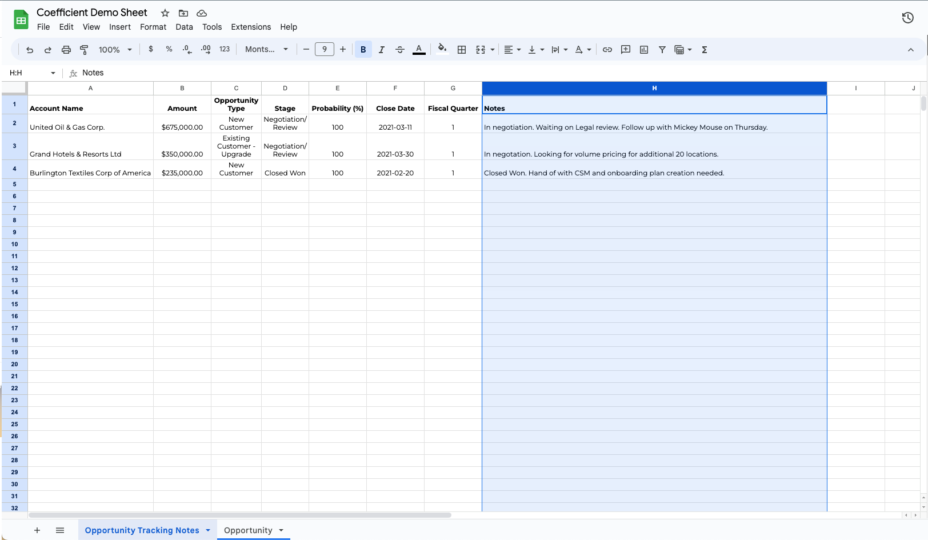Open Opportunity Tracking Notes tab menu arrow
The width and height of the screenshot is (928, 540).
(x=208, y=530)
